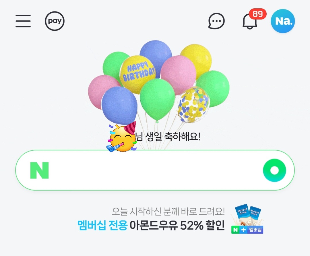
Task: Click the birthday greeting text 생일 축하해요!
Action: [173, 136]
